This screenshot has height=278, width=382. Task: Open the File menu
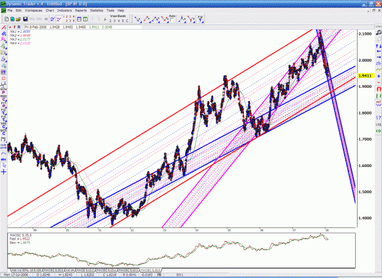tap(10, 10)
